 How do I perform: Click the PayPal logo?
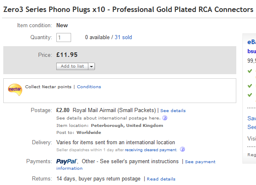tap(67, 162)
